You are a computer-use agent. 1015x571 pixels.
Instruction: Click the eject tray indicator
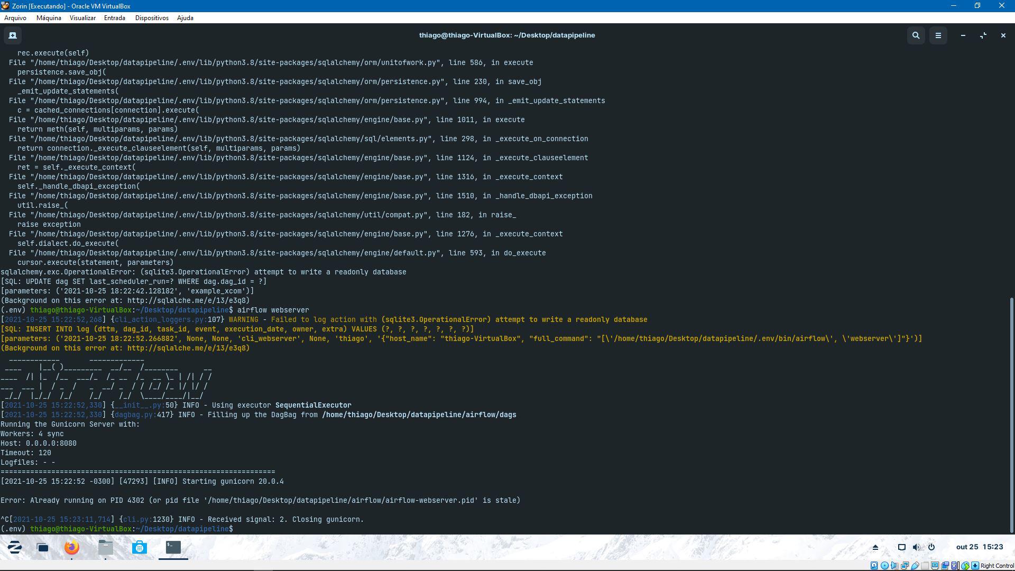[875, 547]
